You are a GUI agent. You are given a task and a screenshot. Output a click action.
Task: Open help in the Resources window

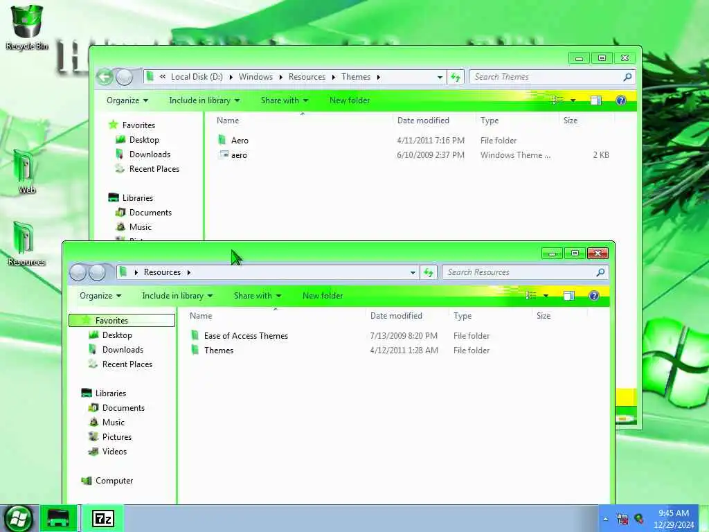tap(593, 296)
